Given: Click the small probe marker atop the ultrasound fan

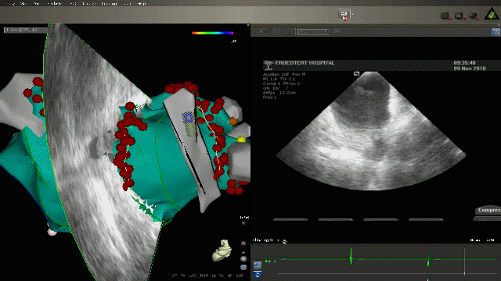Looking at the screenshot, I should coord(357,73).
